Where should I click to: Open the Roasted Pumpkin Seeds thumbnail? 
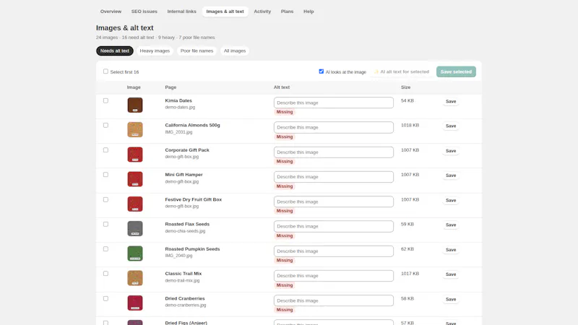[135, 253]
